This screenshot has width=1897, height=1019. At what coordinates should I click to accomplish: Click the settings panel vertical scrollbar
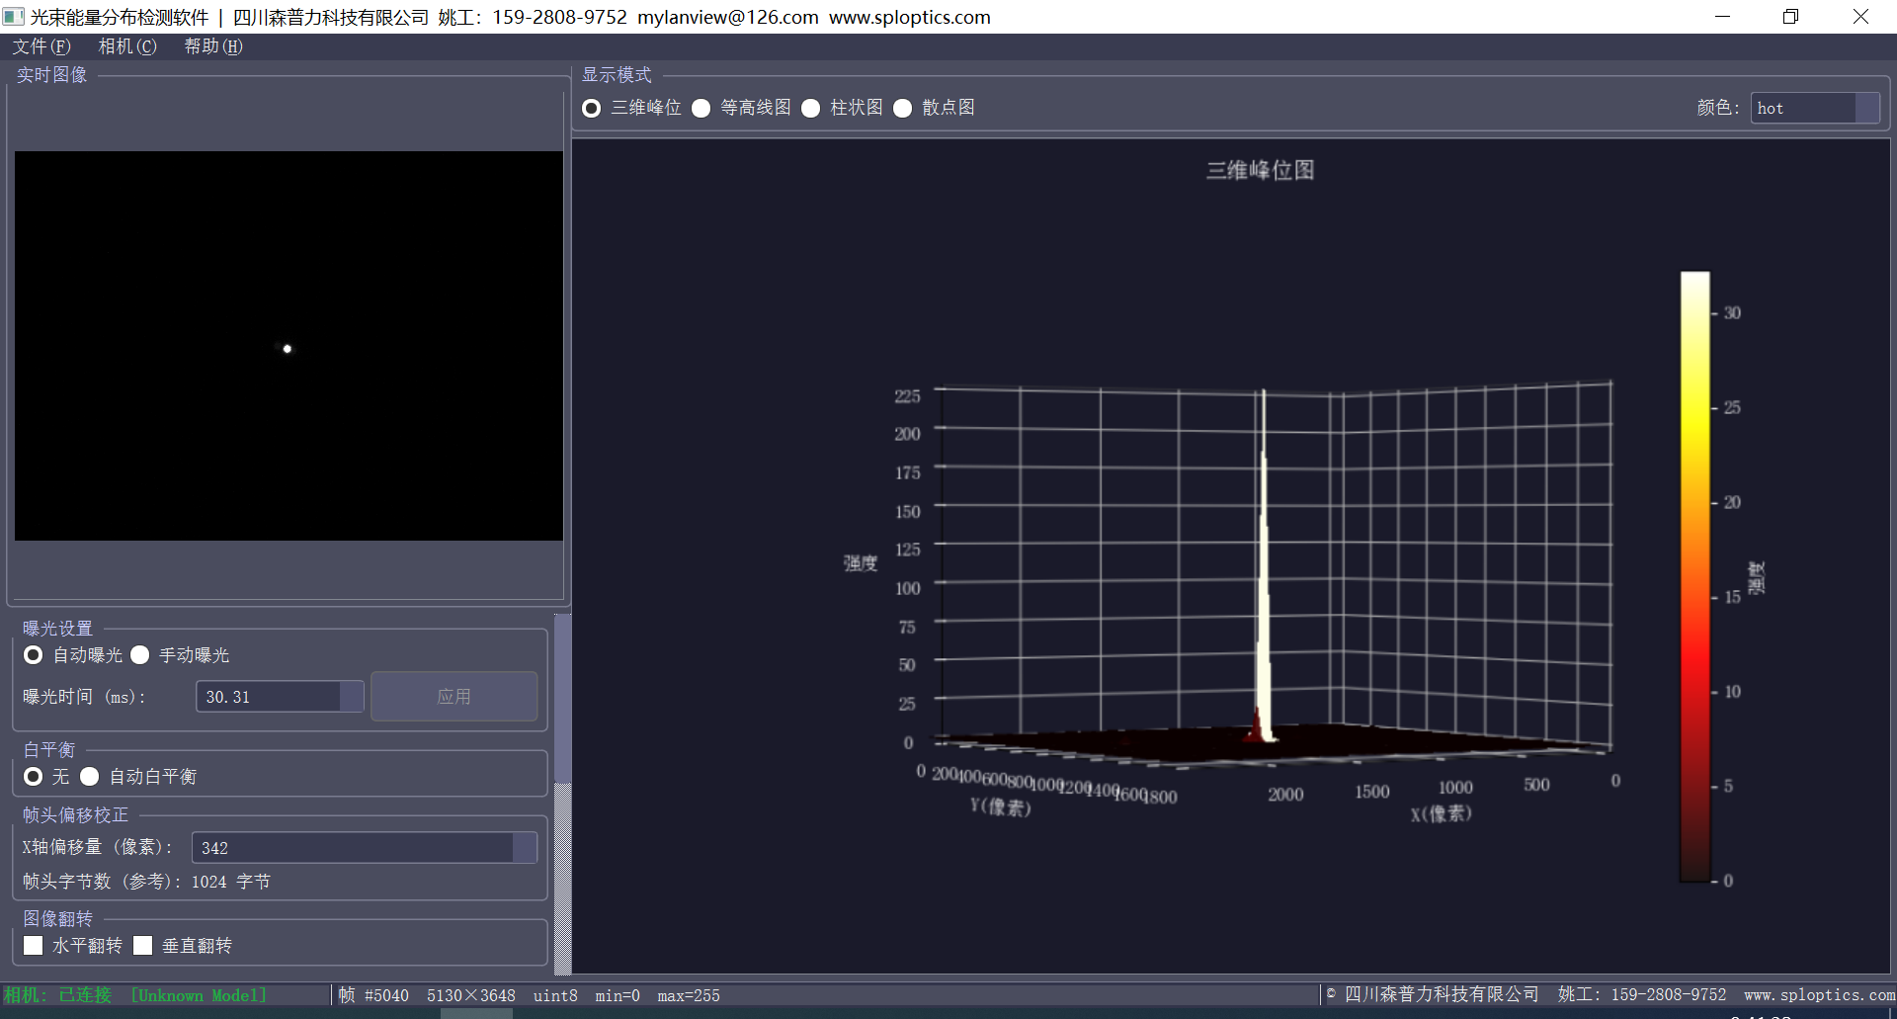(x=562, y=697)
